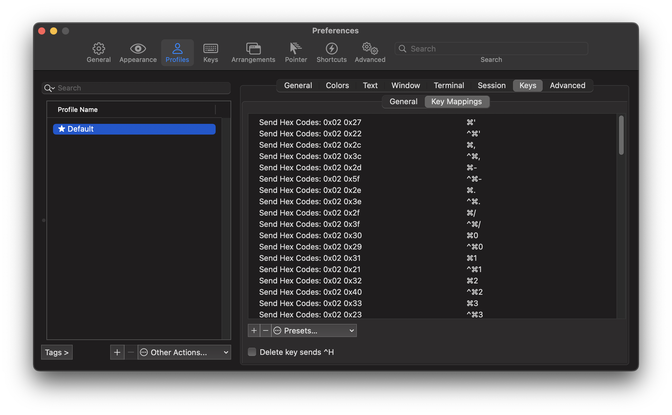
Task: Click the key mappings list scrollbar
Action: coord(621,135)
